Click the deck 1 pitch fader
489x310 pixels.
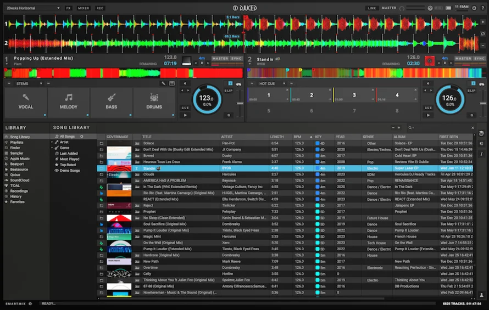tap(240, 103)
